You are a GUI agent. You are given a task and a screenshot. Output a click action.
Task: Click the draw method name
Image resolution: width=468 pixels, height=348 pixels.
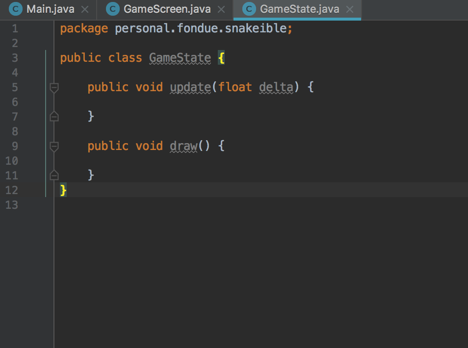click(x=183, y=146)
